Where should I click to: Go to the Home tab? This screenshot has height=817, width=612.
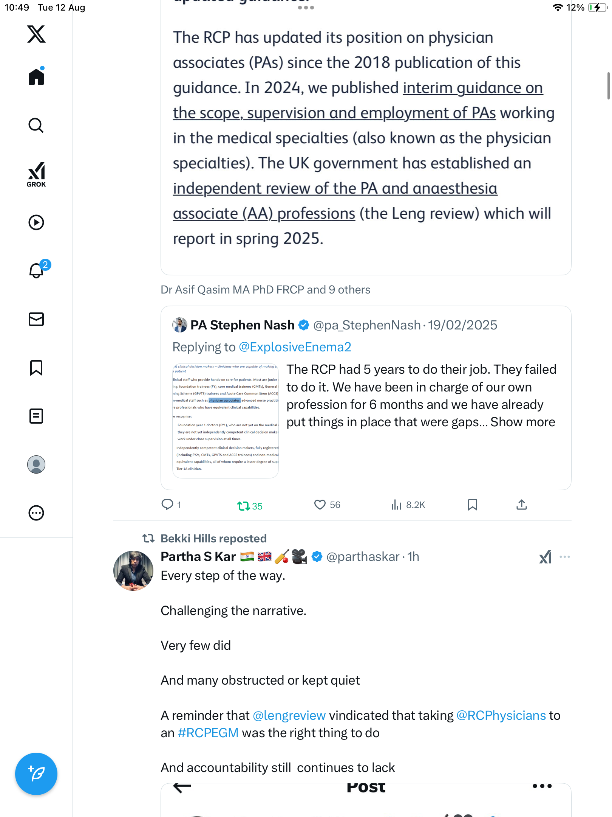36,77
